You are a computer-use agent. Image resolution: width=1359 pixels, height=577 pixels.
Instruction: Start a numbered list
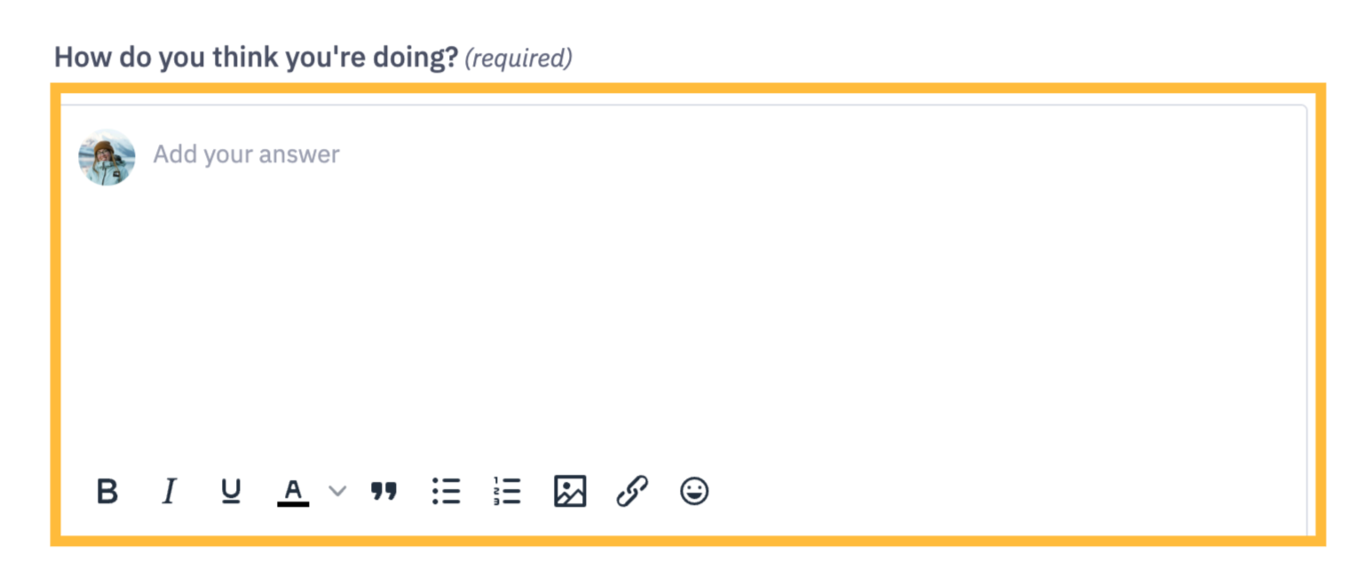point(507,491)
